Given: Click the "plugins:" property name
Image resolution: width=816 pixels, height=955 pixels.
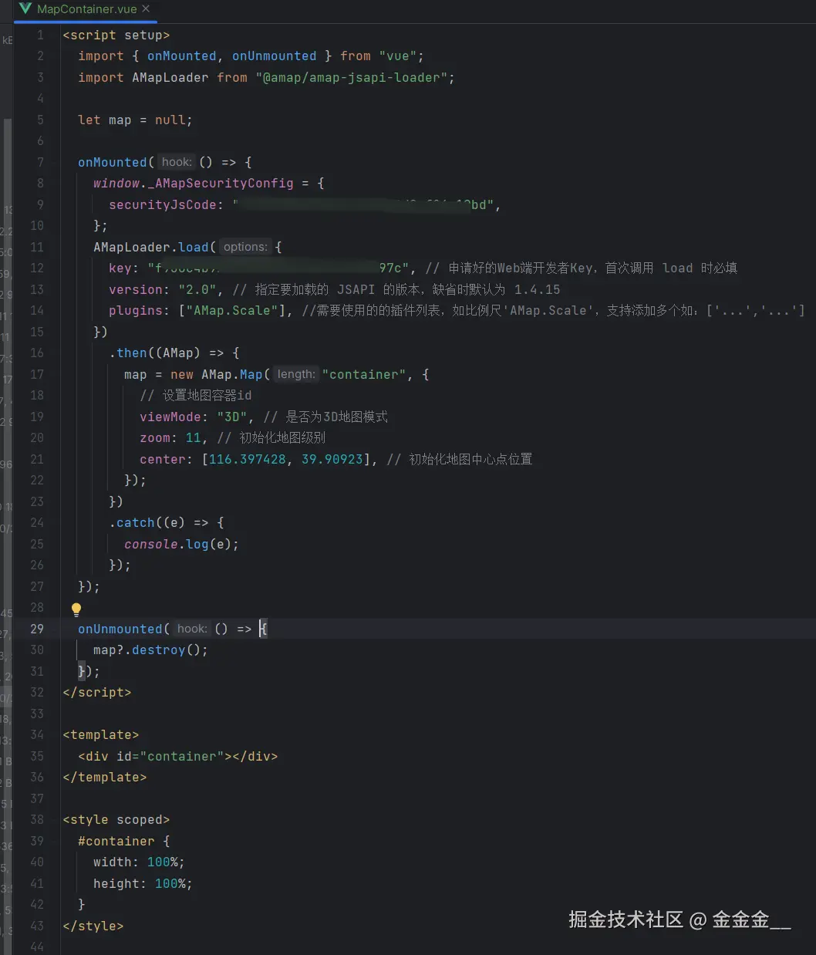Looking at the screenshot, I should pyautogui.click(x=140, y=310).
